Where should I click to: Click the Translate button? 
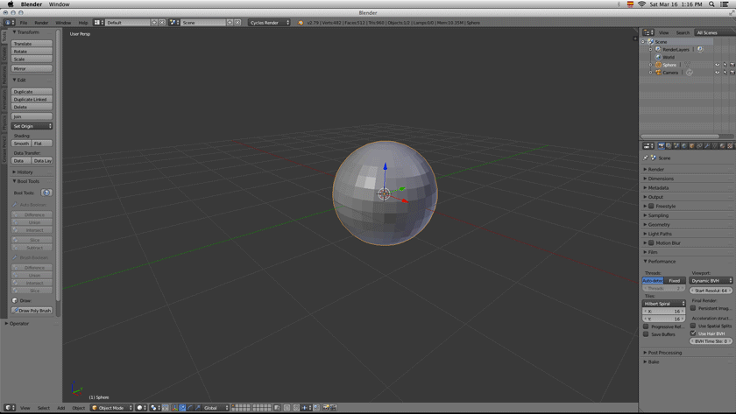click(32, 44)
